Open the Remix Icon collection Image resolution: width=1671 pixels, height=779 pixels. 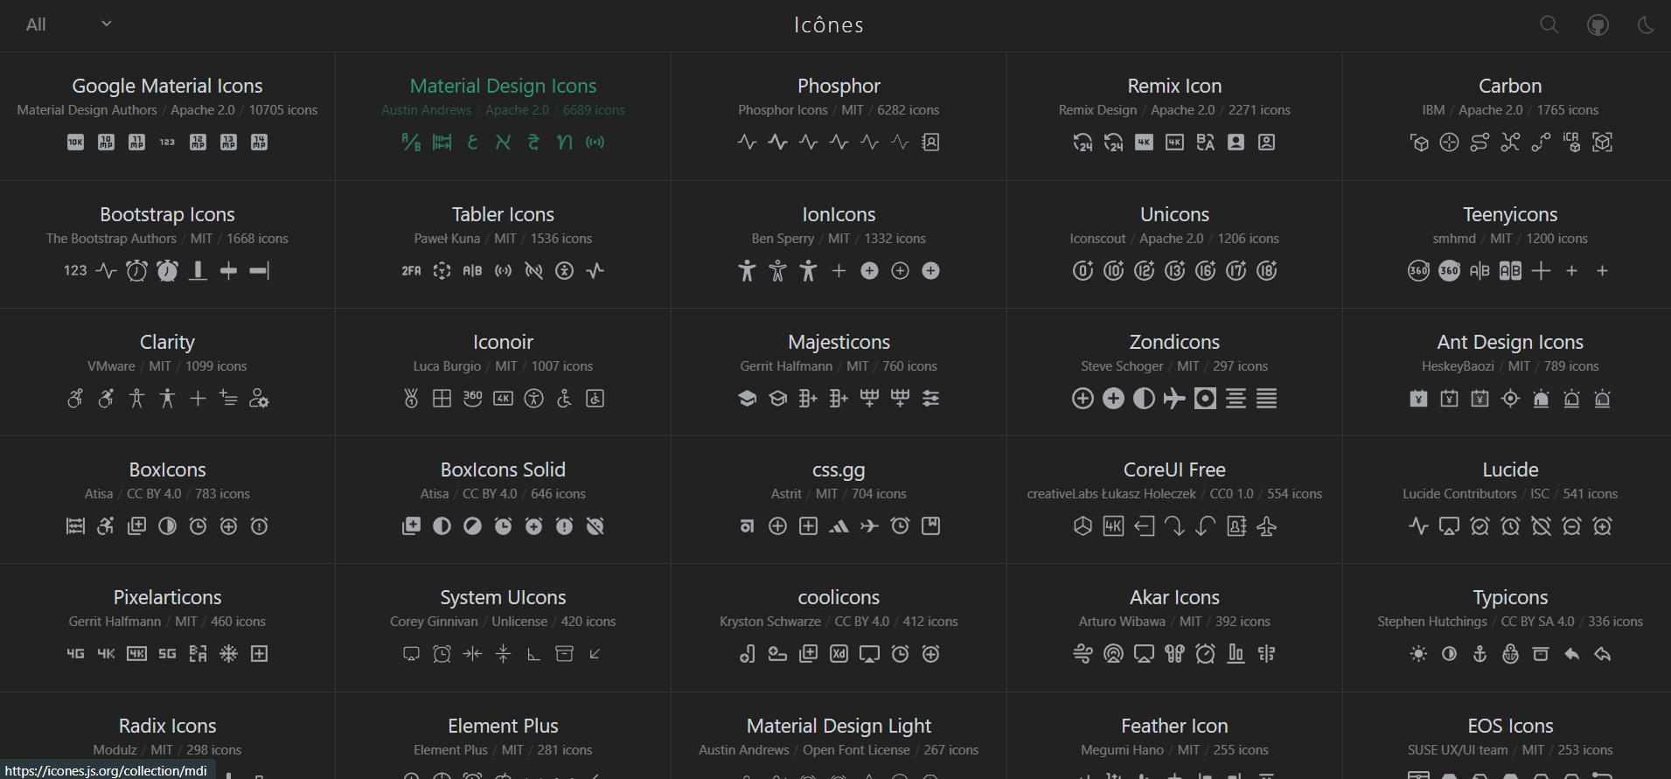(x=1174, y=116)
